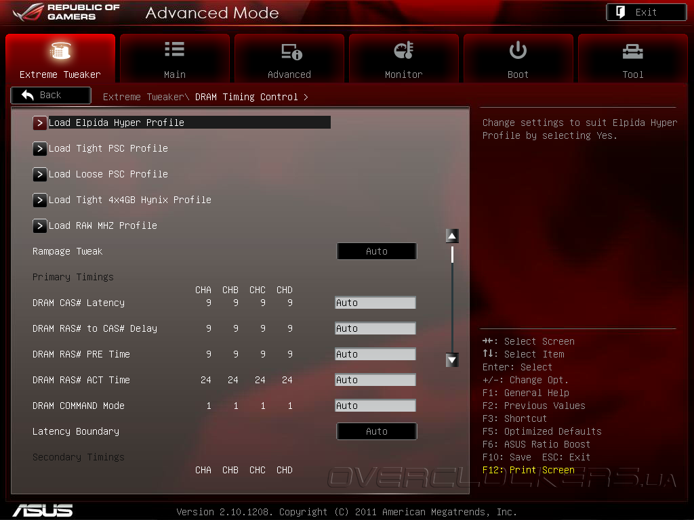Click the DRAM RAS# PRE Time field
This screenshot has height=520, width=694.
tap(375, 354)
